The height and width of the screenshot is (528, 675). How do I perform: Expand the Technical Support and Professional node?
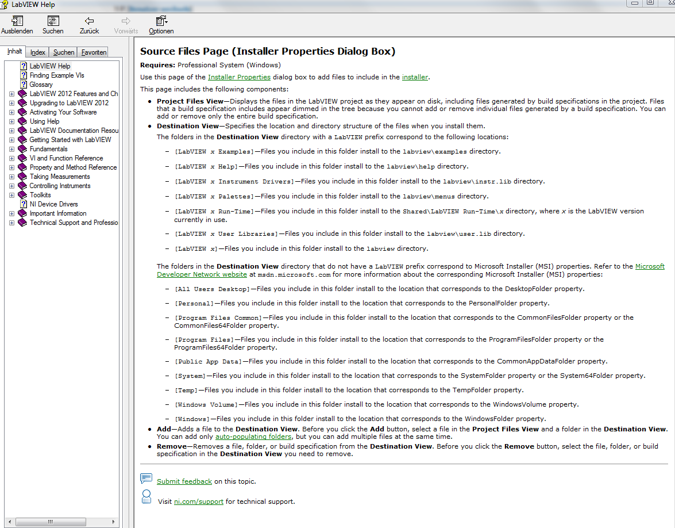[11, 223]
